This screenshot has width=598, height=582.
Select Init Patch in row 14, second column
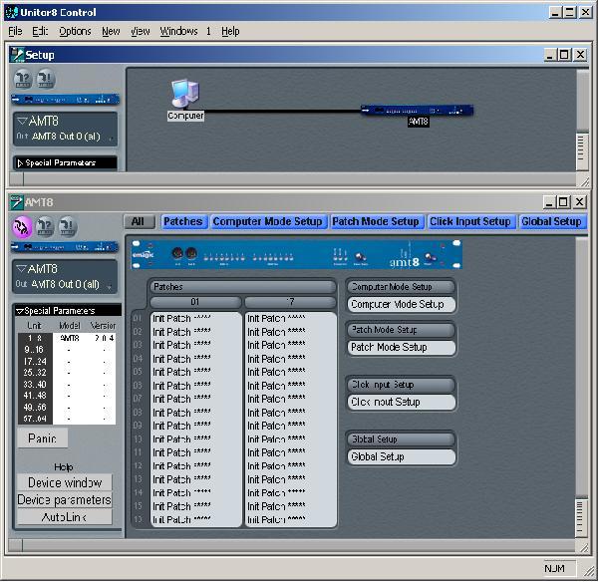[x=291, y=493]
